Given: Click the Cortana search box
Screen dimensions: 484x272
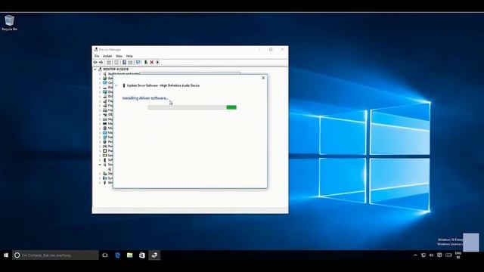Looking at the screenshot, I should (x=55, y=255).
